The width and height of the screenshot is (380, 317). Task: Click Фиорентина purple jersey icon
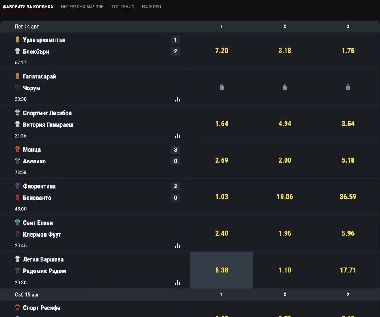18,186
